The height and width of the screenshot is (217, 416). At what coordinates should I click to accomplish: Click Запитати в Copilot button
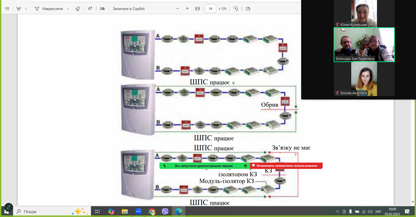coord(129,9)
